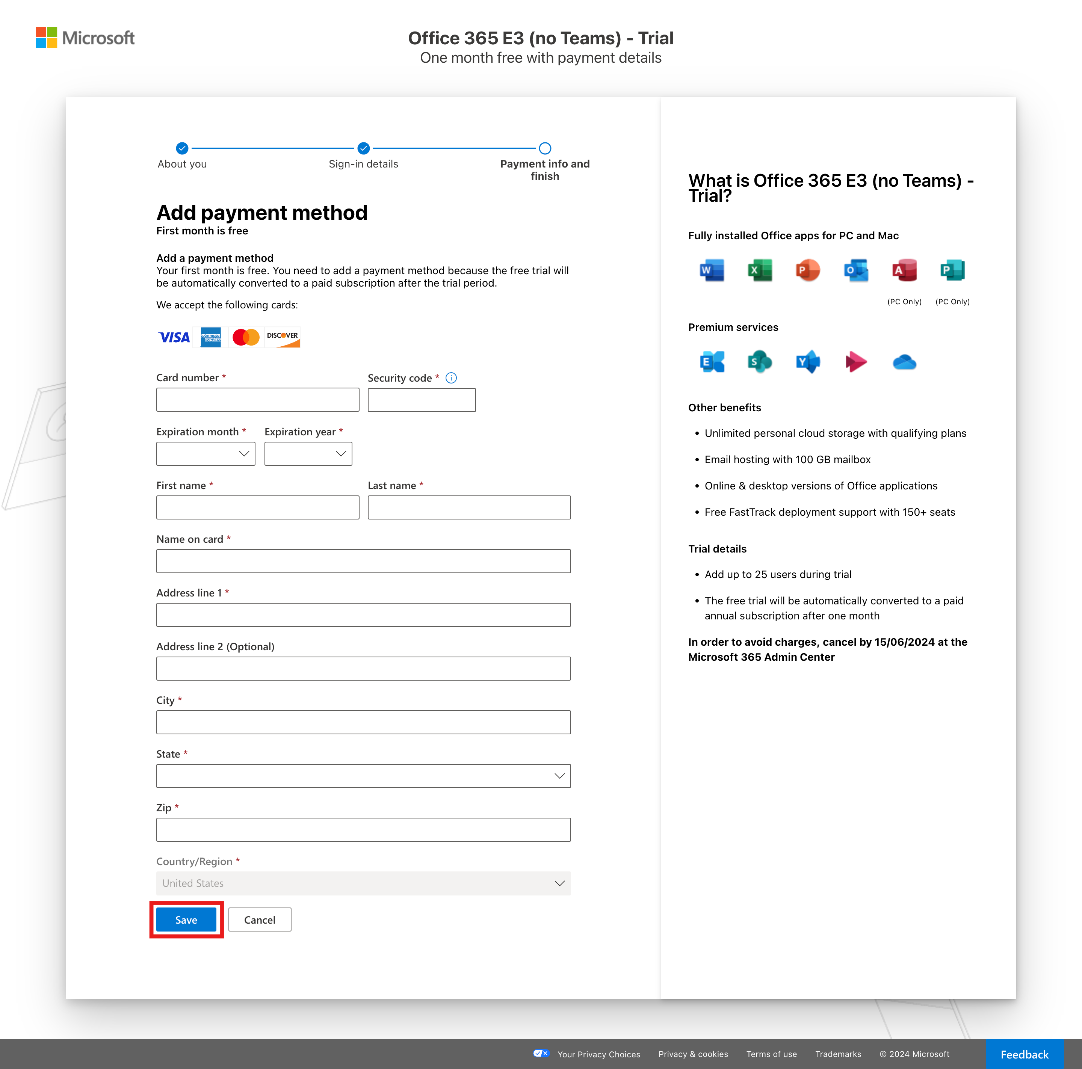Click the Discover card logo
1082x1069 pixels.
tap(282, 337)
